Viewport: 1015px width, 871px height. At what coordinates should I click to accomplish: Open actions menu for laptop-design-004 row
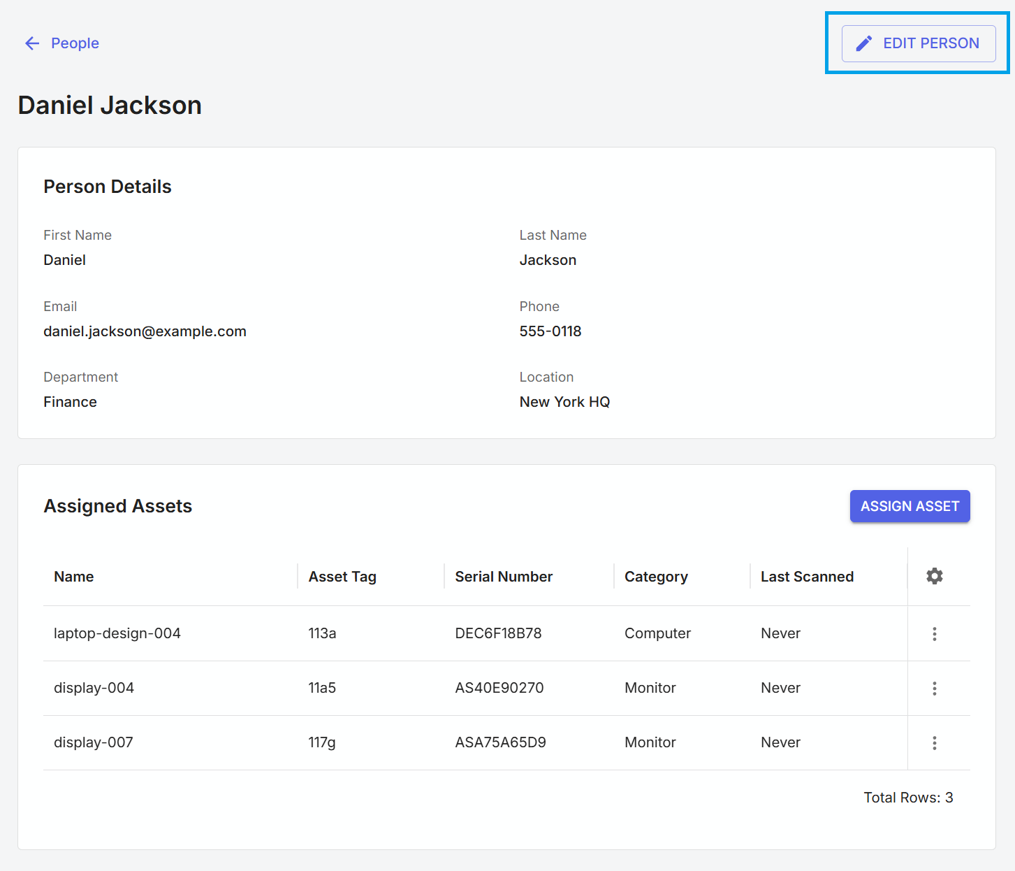coord(934,634)
